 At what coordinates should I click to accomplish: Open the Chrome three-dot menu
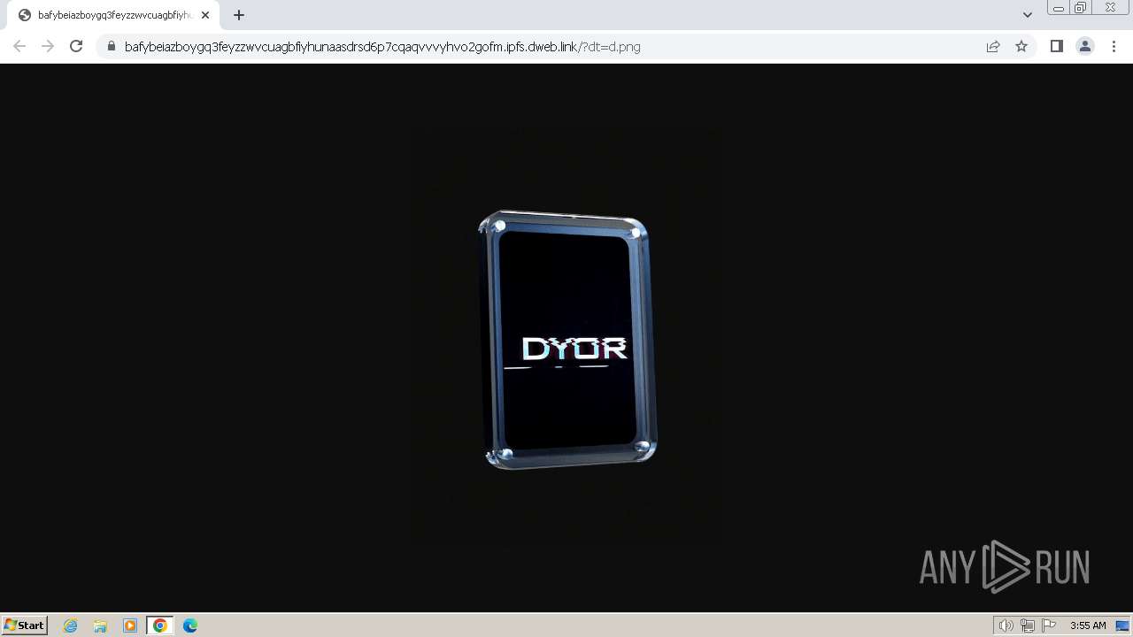coord(1114,46)
